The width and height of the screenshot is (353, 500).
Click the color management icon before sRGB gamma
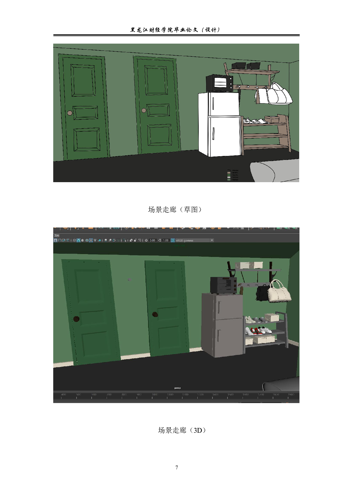tap(173, 240)
